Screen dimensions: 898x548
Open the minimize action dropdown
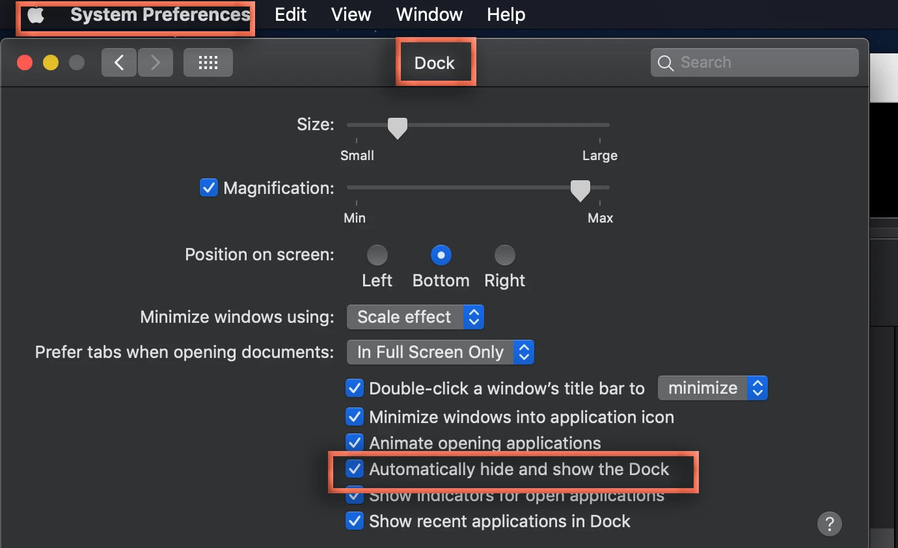(713, 388)
